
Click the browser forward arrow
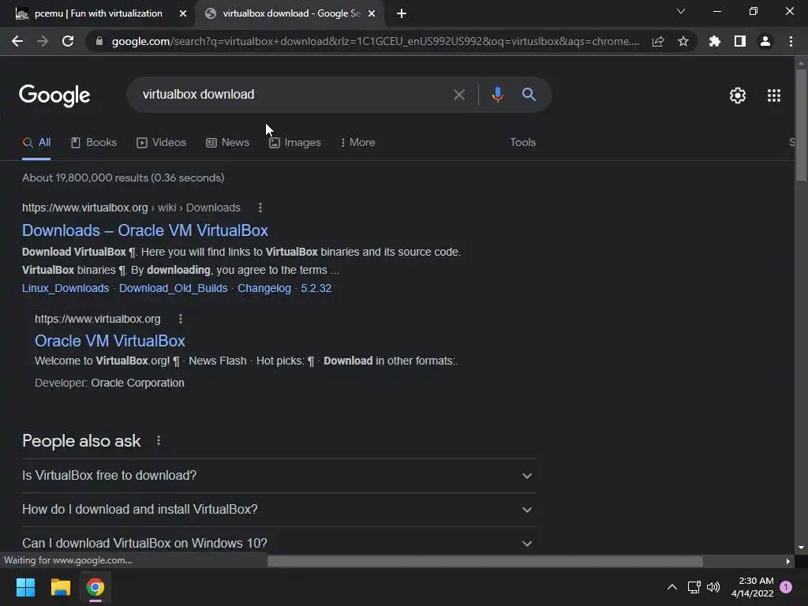[x=43, y=41]
